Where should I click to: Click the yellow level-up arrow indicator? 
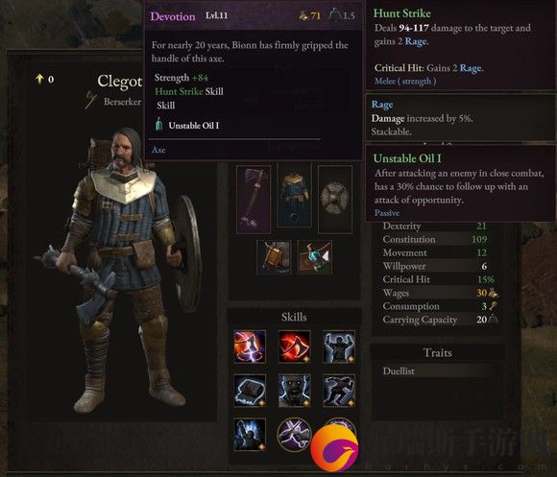[39, 79]
